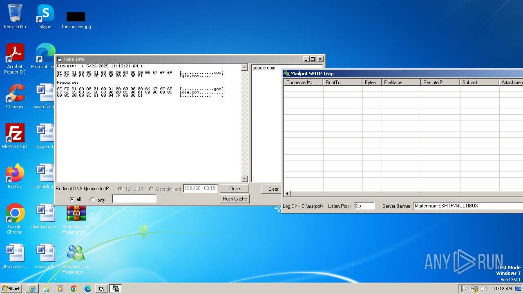The width and height of the screenshot is (523, 294).
Task: Click the Close button in Fake DNS
Action: 235,189
